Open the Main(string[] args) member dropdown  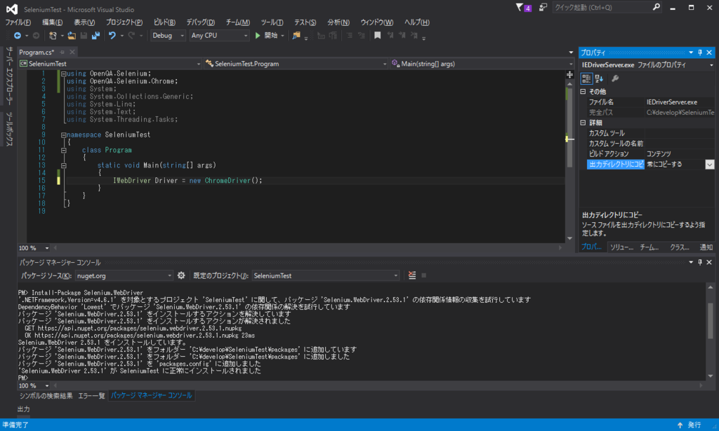pos(482,64)
